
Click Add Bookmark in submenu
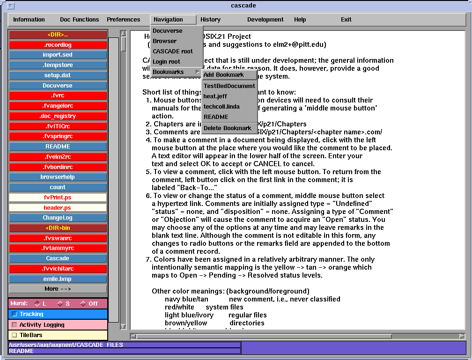(x=229, y=74)
